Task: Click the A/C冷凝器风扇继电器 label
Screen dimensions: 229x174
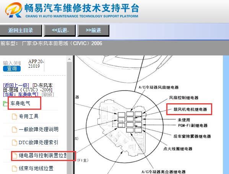Action: (159, 87)
